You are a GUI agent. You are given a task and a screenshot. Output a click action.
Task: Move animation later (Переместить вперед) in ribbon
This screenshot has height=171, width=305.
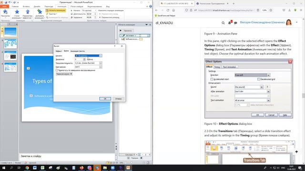[x=109, y=18]
